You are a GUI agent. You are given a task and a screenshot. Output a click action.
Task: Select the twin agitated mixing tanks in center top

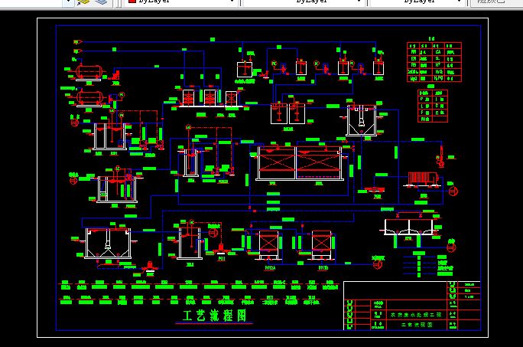pyautogui.click(x=287, y=113)
